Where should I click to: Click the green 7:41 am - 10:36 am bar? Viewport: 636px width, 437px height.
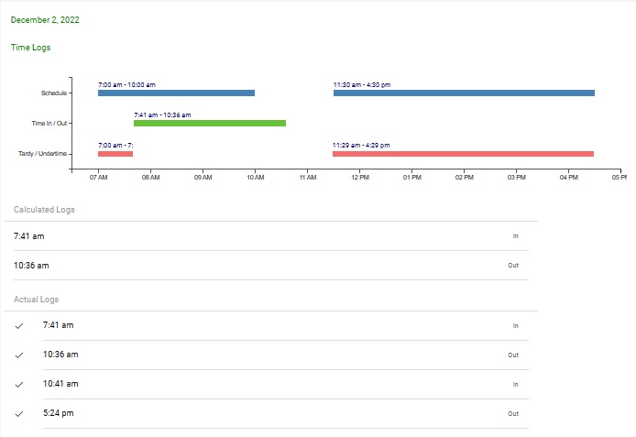(210, 123)
